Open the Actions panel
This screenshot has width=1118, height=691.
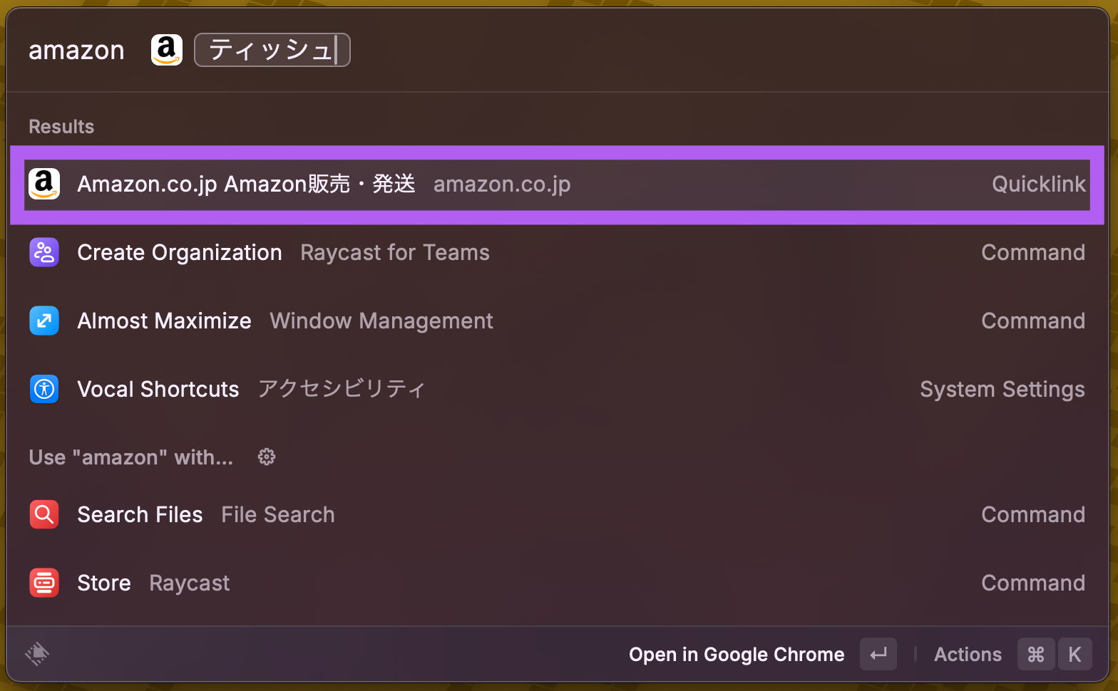click(x=968, y=655)
